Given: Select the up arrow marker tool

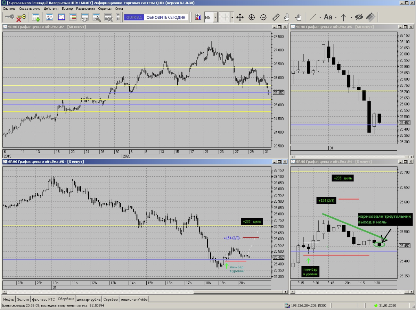Looking at the screenshot, I should (343, 17).
